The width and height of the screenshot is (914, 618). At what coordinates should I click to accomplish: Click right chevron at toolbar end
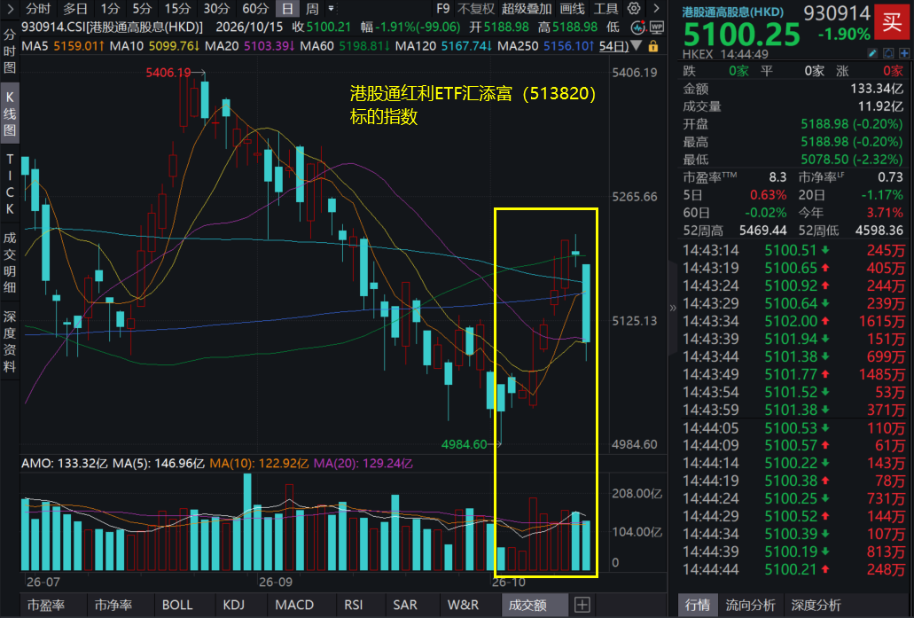click(x=656, y=8)
